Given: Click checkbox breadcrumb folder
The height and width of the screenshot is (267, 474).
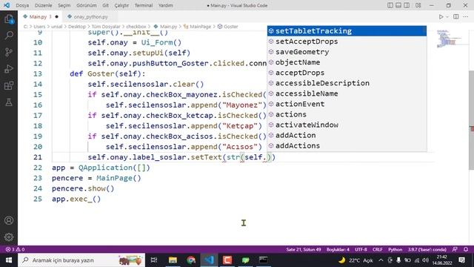Looking at the screenshot, I should click(x=136, y=27).
